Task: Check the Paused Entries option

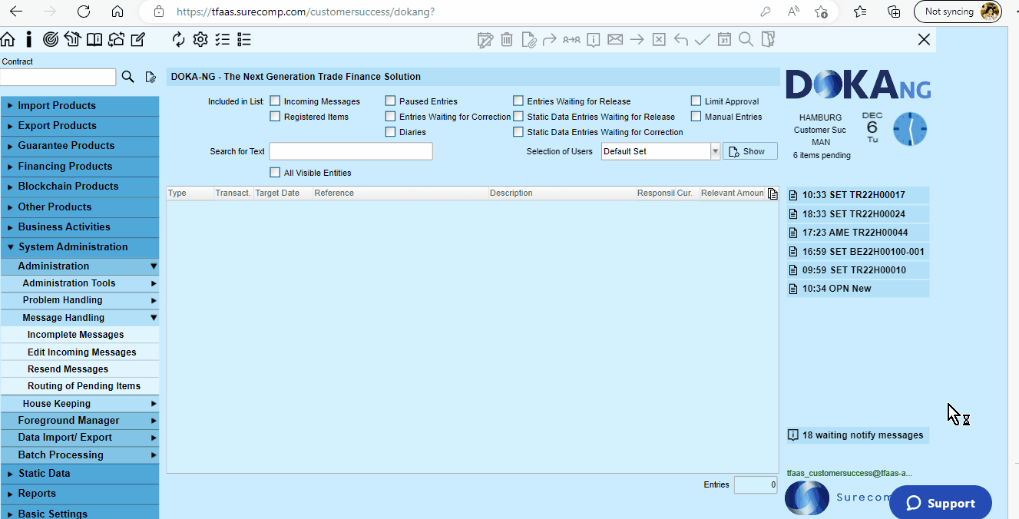Action: (x=391, y=101)
